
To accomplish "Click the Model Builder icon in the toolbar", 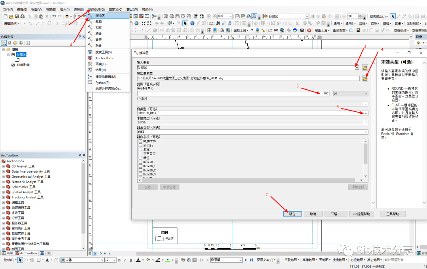I will [155, 16].
